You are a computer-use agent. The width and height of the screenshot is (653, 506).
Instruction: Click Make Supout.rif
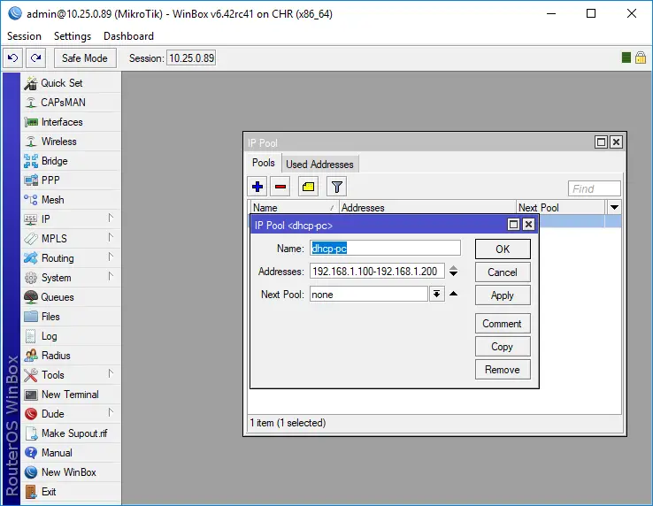tap(71, 433)
